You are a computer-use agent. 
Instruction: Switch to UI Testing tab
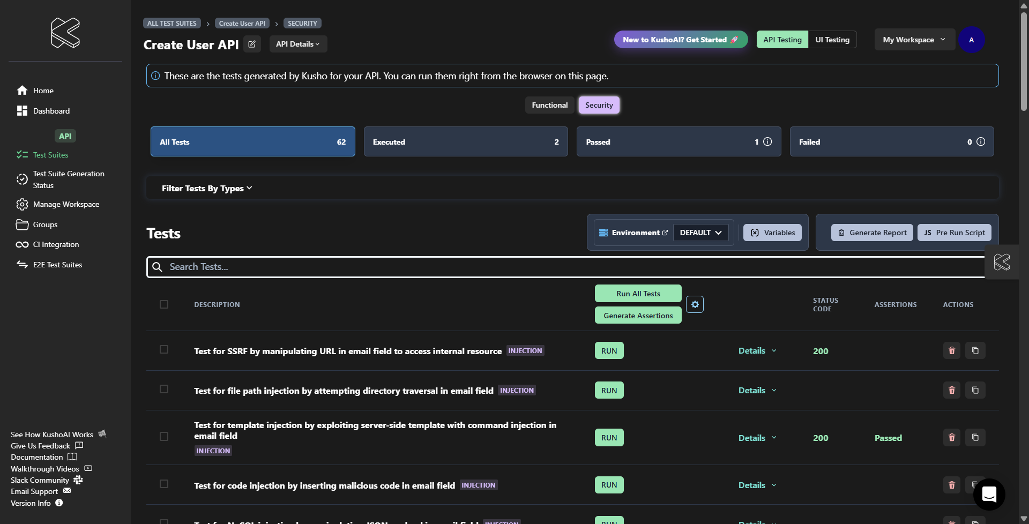pos(832,40)
